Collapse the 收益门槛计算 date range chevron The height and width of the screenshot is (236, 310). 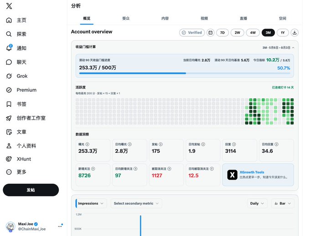[293, 48]
